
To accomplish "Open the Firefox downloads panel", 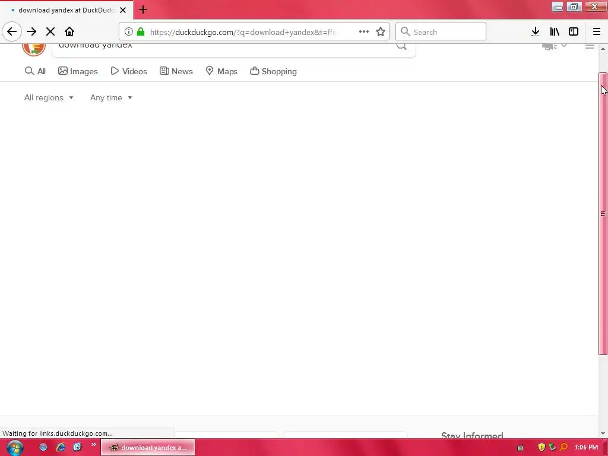I will click(536, 32).
